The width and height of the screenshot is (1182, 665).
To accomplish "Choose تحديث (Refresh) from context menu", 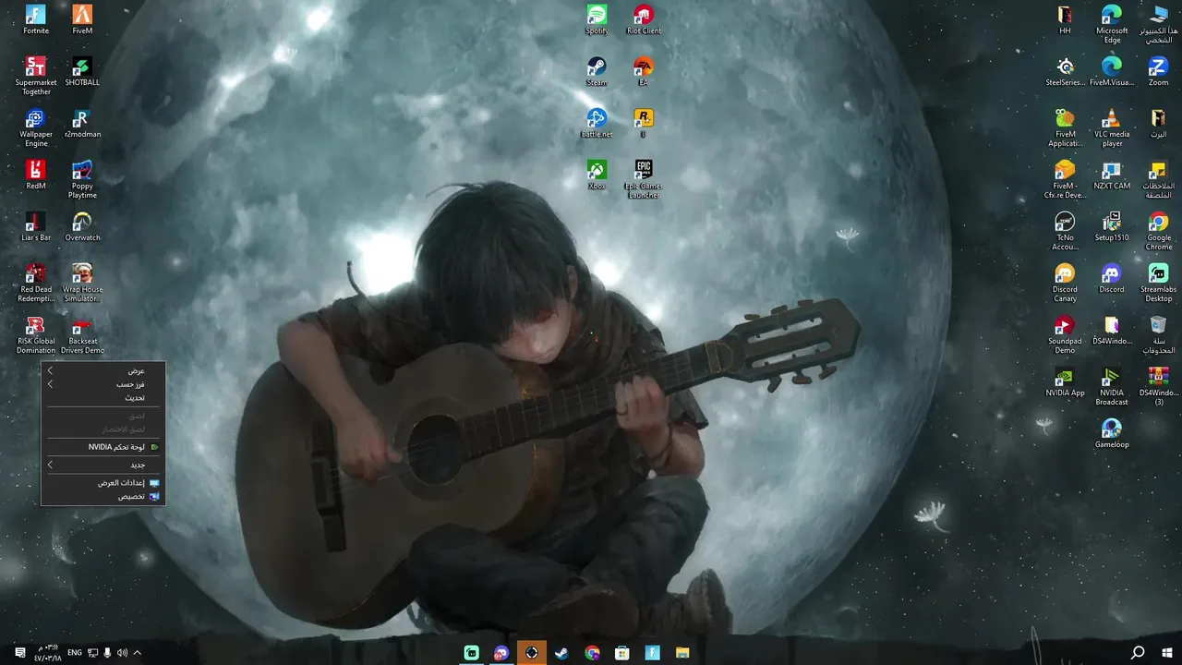I will (103, 397).
